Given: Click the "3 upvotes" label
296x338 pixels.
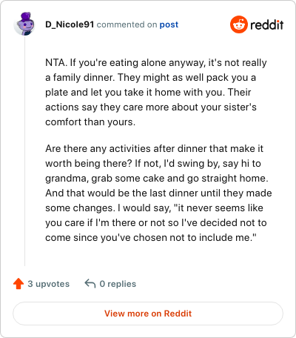Looking at the screenshot, I should click(49, 284).
